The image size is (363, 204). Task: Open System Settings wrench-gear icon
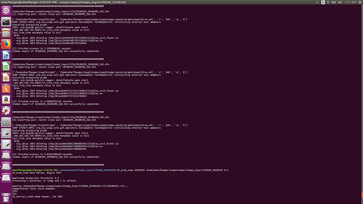pyautogui.click(x=6, y=111)
